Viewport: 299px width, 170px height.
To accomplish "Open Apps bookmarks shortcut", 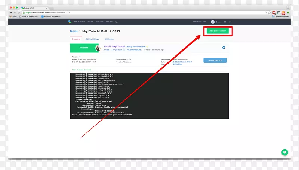I will pos(13,16).
